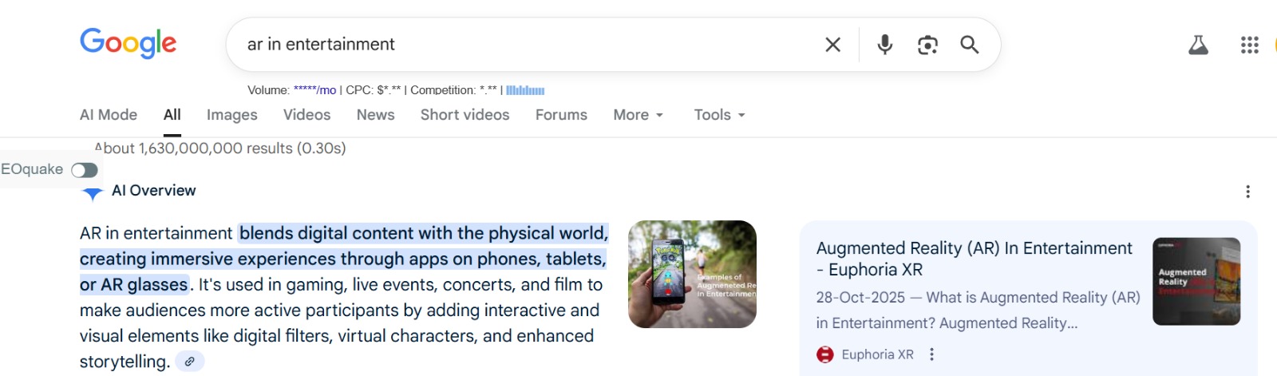Click the search volume /mo link
The width and height of the screenshot is (1277, 376).
[x=314, y=90]
